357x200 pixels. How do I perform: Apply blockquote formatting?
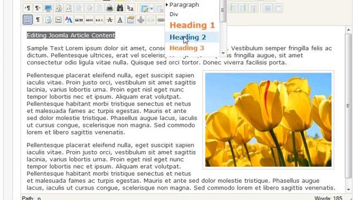pos(79,20)
